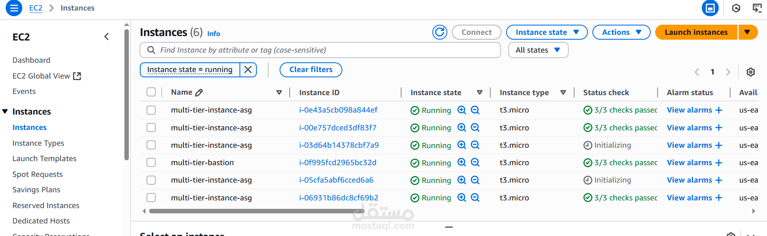Expand the Launch instances split arrow
Viewport: 767px width, 236px height.
[x=748, y=32]
